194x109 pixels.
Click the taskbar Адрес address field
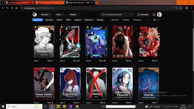click(121, 107)
